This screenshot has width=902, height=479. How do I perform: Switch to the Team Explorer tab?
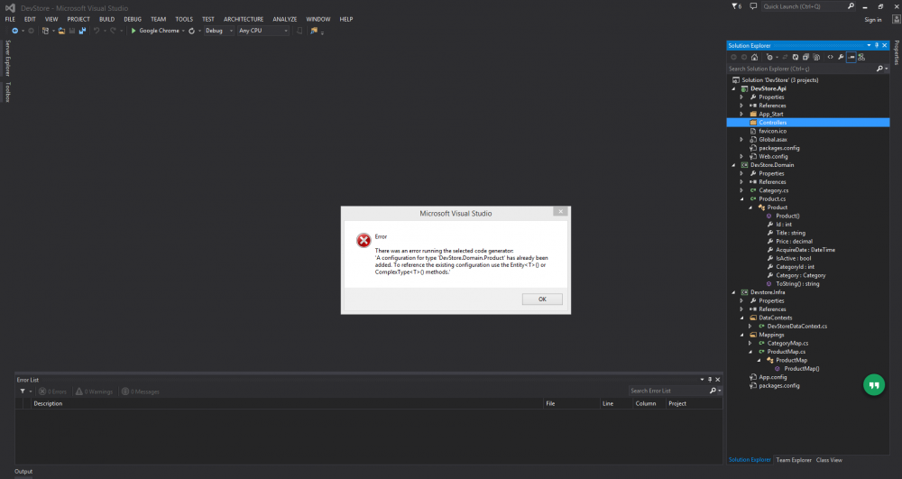794,460
